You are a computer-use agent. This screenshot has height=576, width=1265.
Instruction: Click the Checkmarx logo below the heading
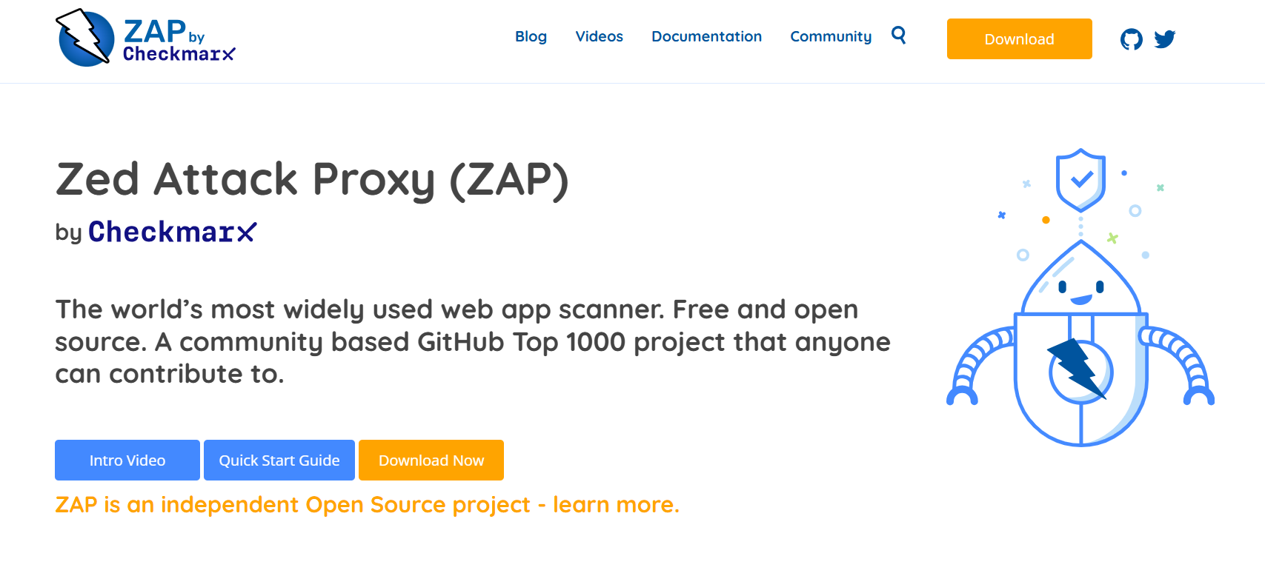[172, 232]
